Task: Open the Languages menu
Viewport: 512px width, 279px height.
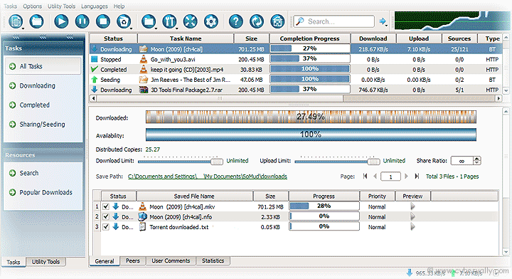Action: click(95, 6)
